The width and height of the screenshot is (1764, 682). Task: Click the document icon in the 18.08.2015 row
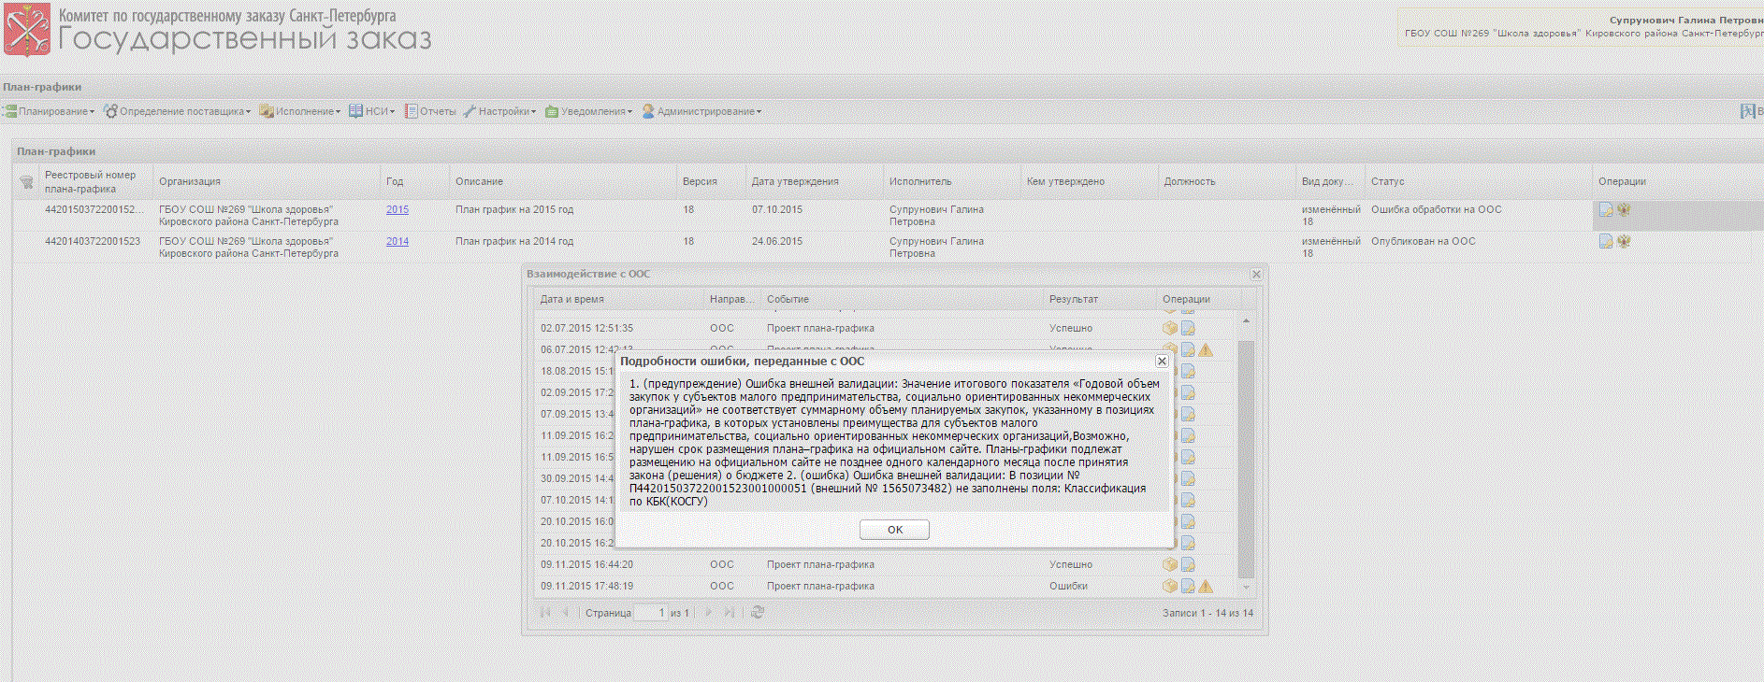pos(1188,371)
